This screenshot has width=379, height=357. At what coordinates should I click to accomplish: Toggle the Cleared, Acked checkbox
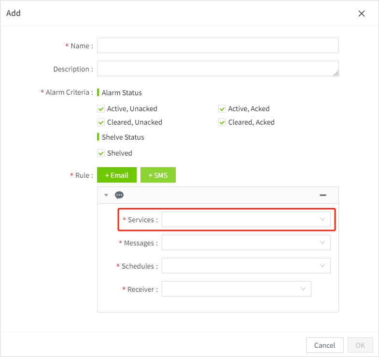[222, 122]
